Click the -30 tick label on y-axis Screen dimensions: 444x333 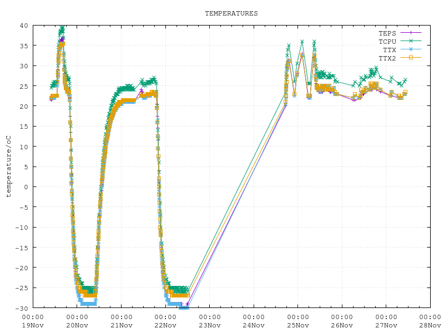(21, 308)
